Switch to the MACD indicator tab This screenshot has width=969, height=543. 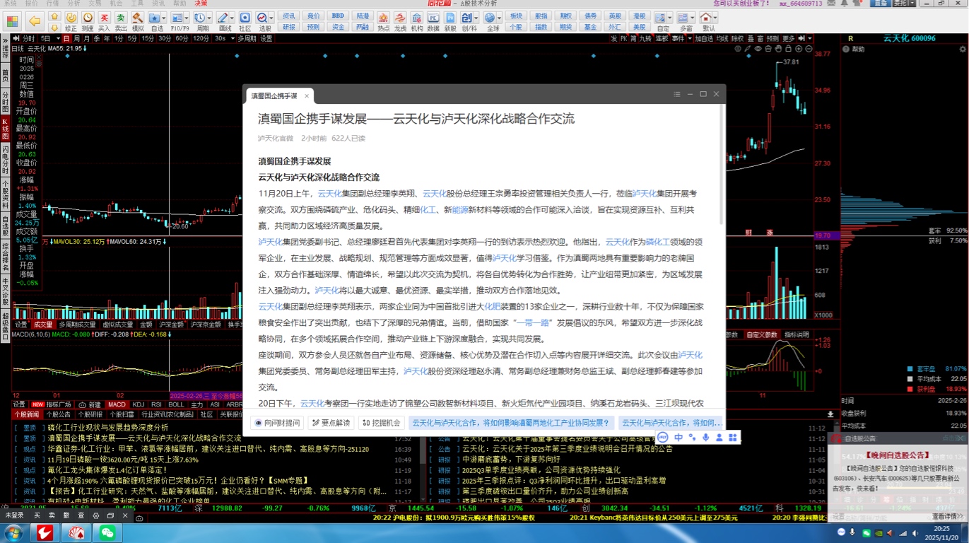(x=117, y=404)
